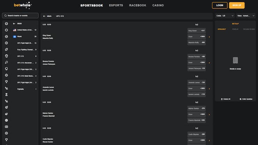
Task: Switch to the ROUND ROBIN betslip tab
Action: point(249,29)
